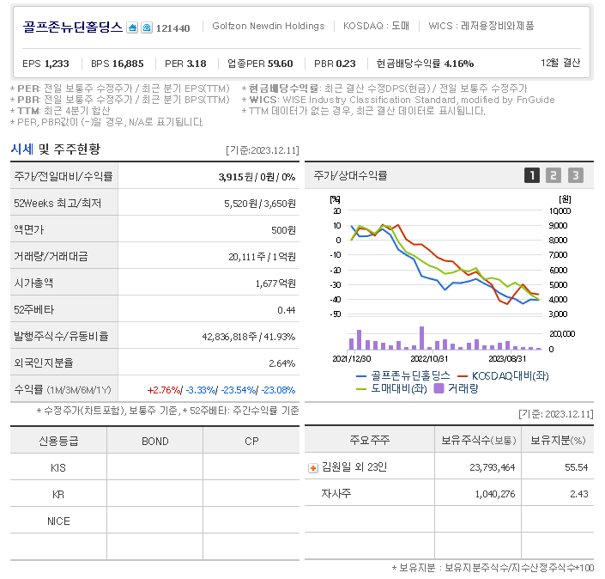Click the red KOSDAQ대비(좌) legend swatch

[x=463, y=375]
